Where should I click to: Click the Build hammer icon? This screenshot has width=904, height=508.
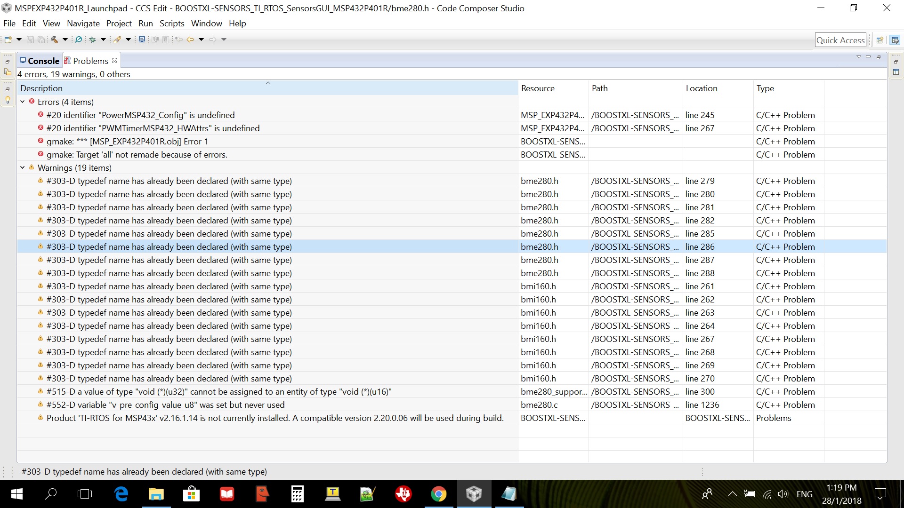click(54, 40)
